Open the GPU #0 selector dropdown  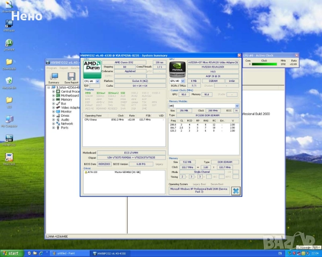(183, 81)
